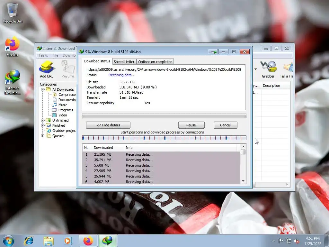Select Firefox desktop shortcut icon
This screenshot has width=329, height=247.
(12, 47)
